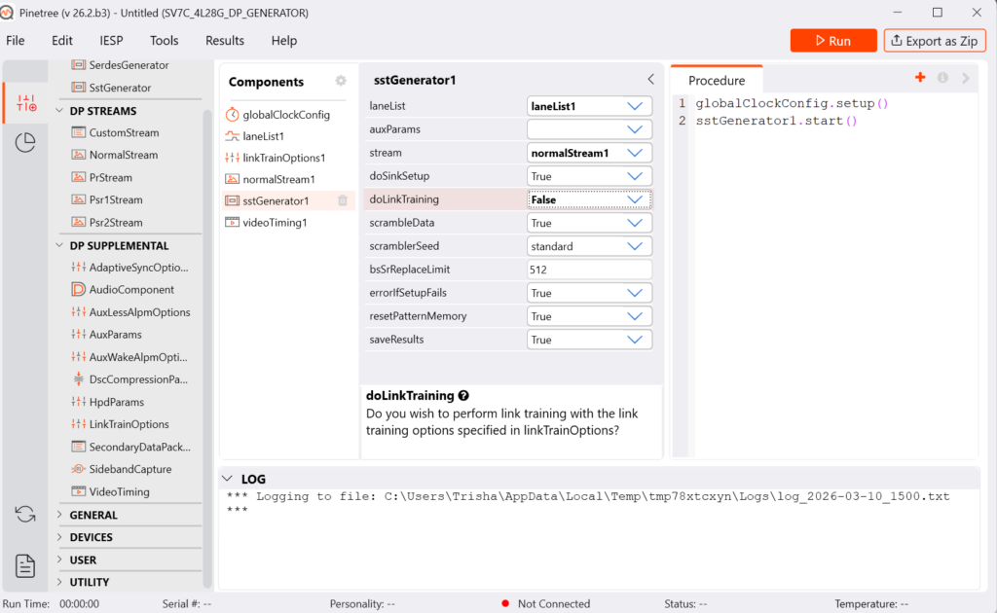Screen dimensions: 997x613
Task: Open the Results menu
Action: pyautogui.click(x=224, y=41)
